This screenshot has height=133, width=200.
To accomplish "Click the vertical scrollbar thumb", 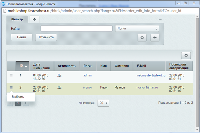I will [197, 72].
